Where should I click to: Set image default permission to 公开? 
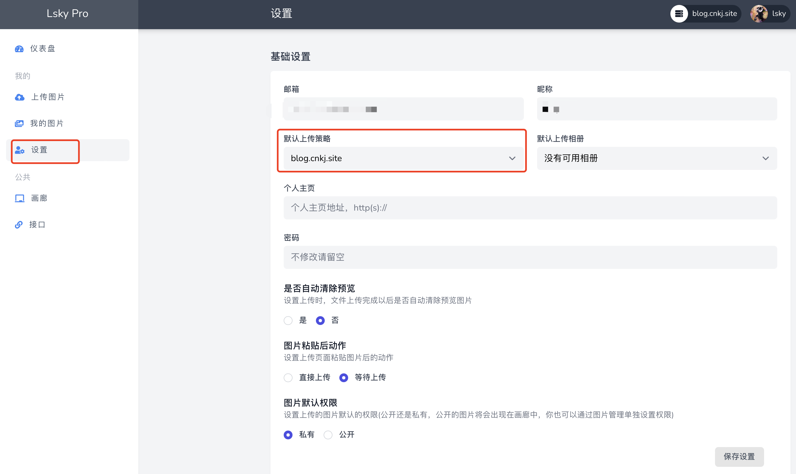tap(328, 435)
